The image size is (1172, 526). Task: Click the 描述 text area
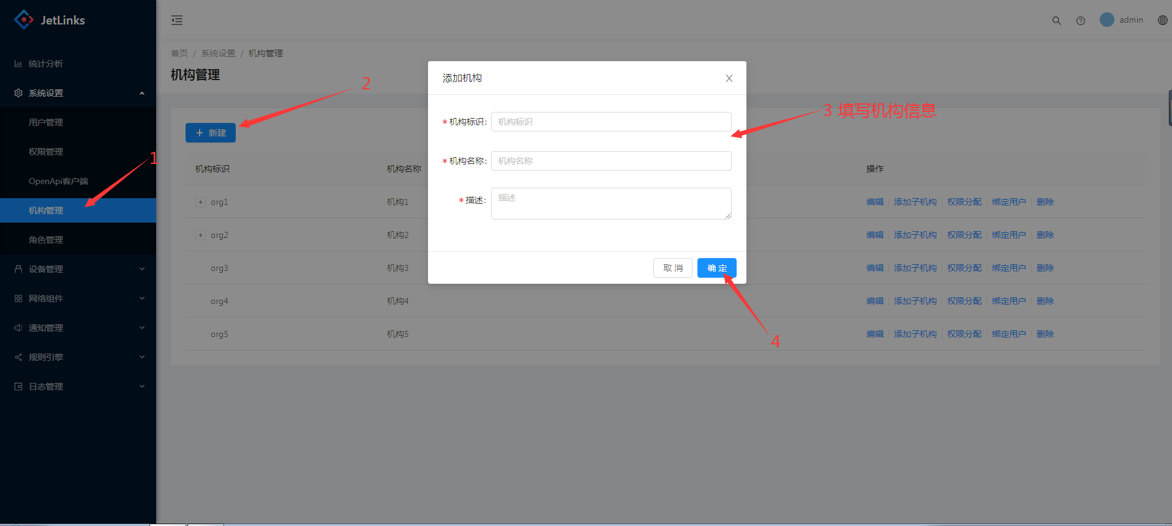click(610, 203)
